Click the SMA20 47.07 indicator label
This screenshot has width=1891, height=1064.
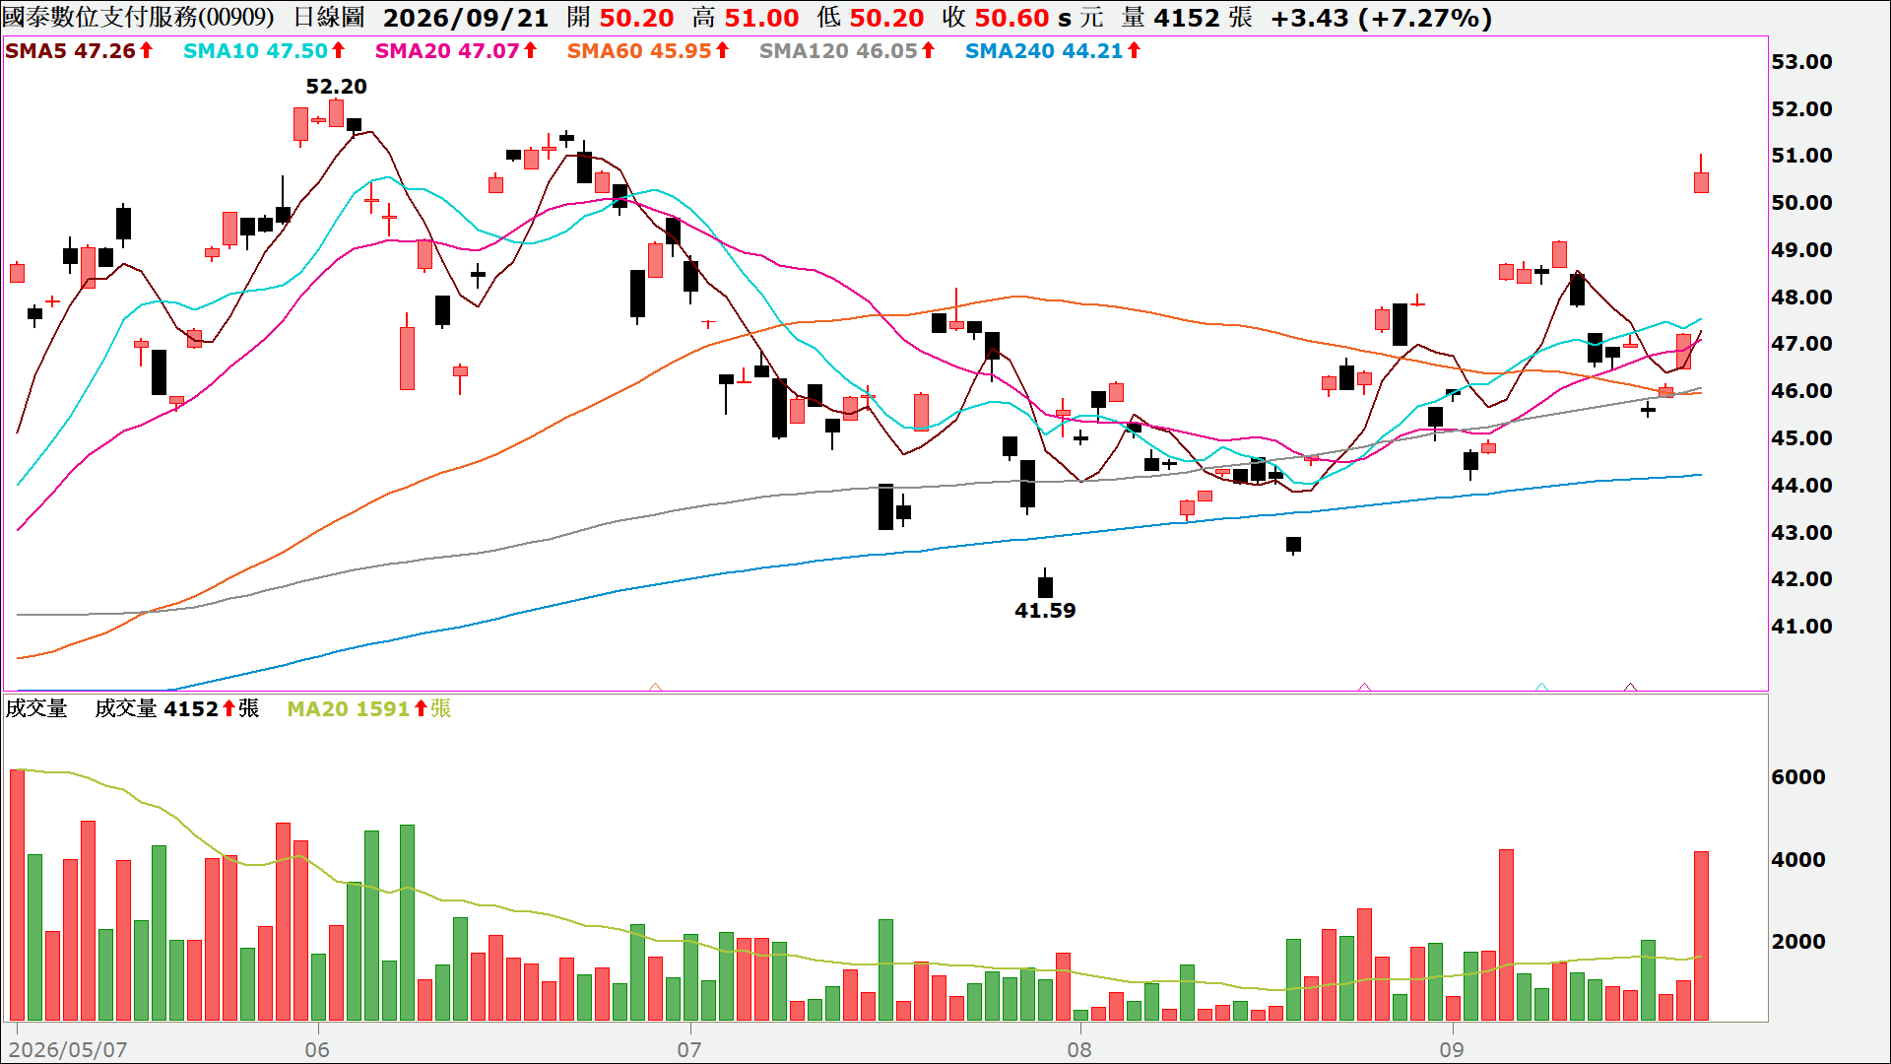456,51
